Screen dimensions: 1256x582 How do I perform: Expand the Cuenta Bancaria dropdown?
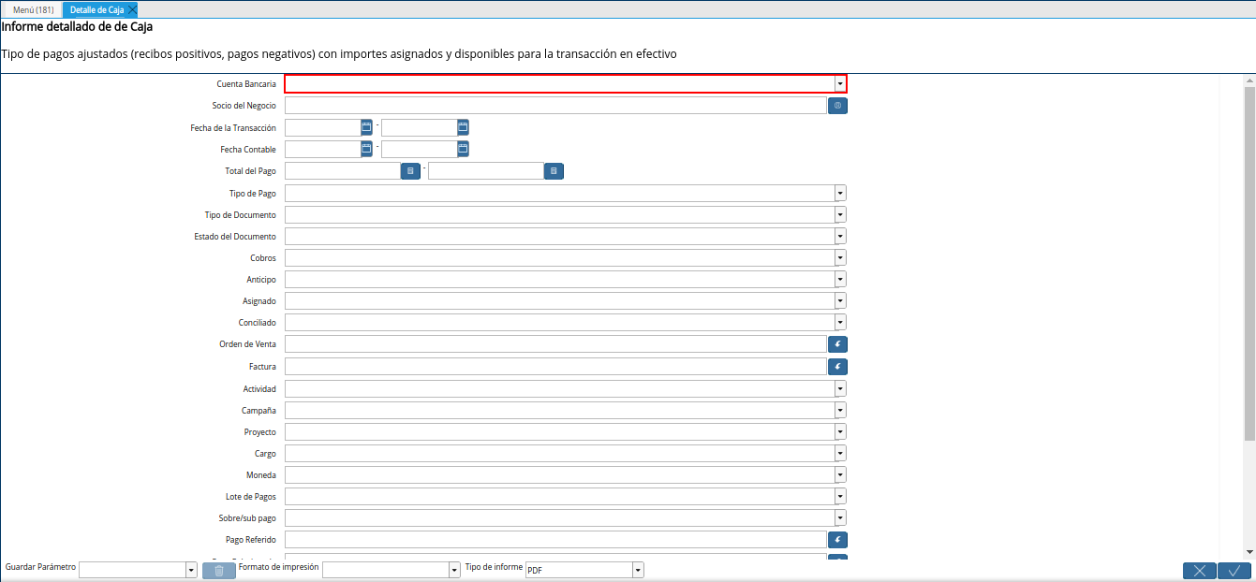(840, 84)
